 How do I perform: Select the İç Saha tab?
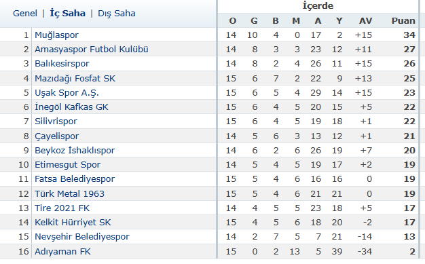click(67, 14)
